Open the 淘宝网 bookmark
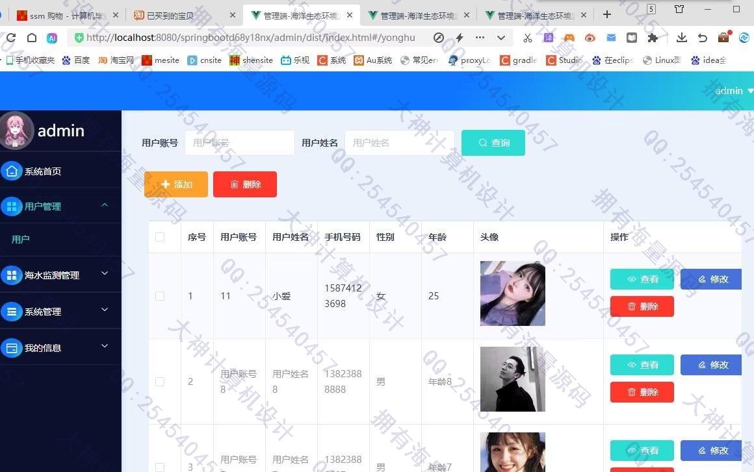 click(x=116, y=60)
